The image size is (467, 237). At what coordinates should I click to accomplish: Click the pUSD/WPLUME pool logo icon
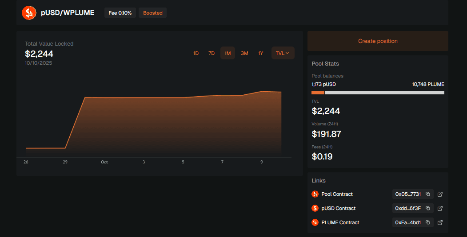click(x=29, y=13)
